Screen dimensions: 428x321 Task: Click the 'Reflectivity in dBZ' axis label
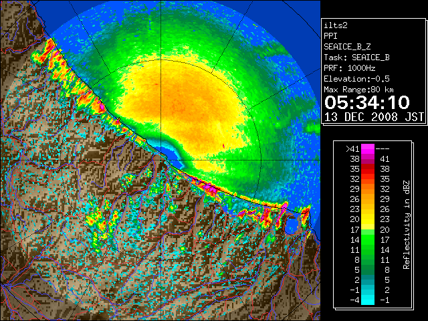coord(407,225)
